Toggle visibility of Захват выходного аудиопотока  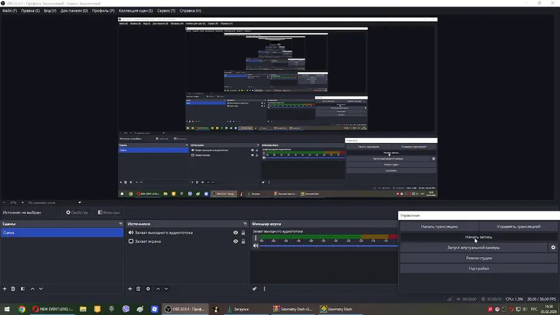point(236,232)
